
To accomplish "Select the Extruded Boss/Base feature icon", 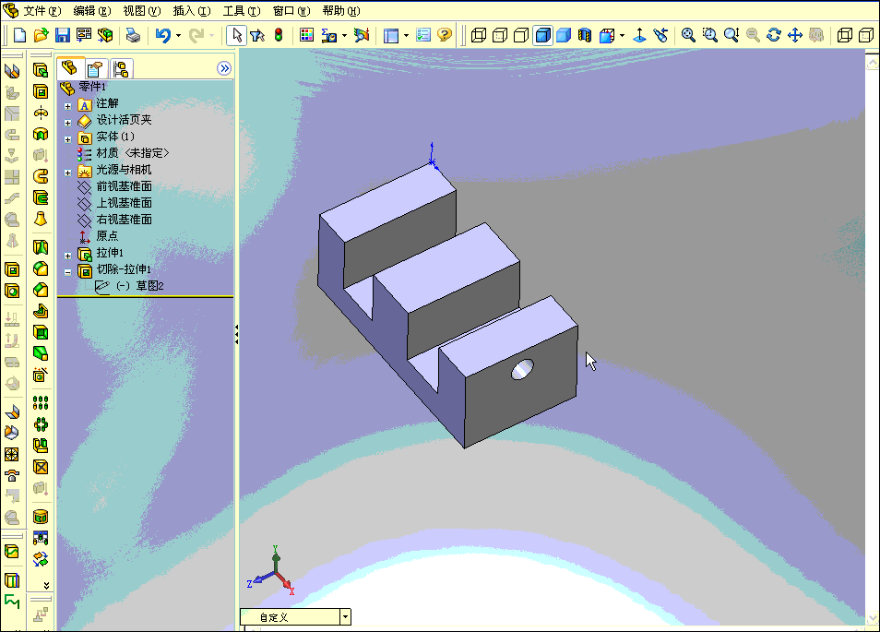I will [x=41, y=70].
